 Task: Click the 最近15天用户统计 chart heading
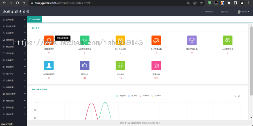39,89
